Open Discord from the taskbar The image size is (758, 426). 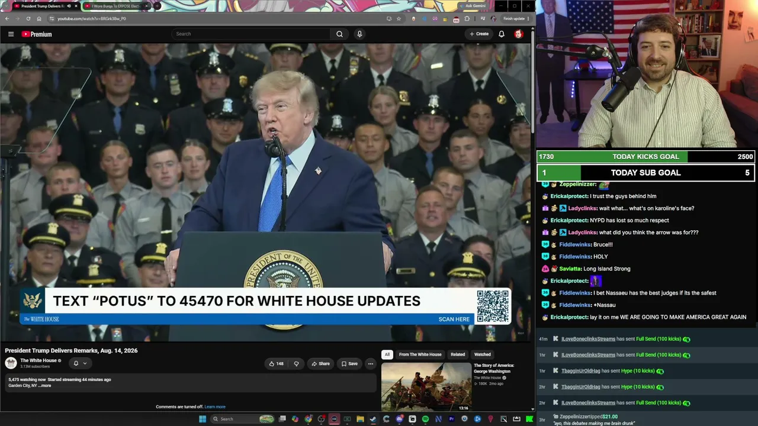tap(399, 419)
